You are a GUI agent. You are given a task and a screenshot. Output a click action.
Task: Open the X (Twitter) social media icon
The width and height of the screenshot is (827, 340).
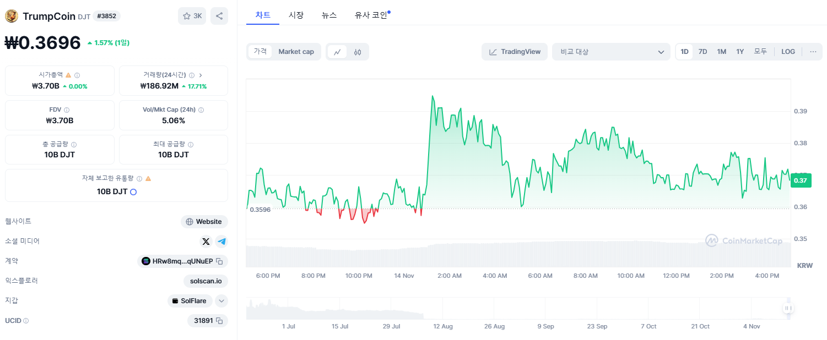click(206, 241)
